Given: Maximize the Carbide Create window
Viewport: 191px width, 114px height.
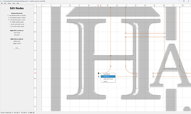Looking at the screenshot, I should click(184, 1).
